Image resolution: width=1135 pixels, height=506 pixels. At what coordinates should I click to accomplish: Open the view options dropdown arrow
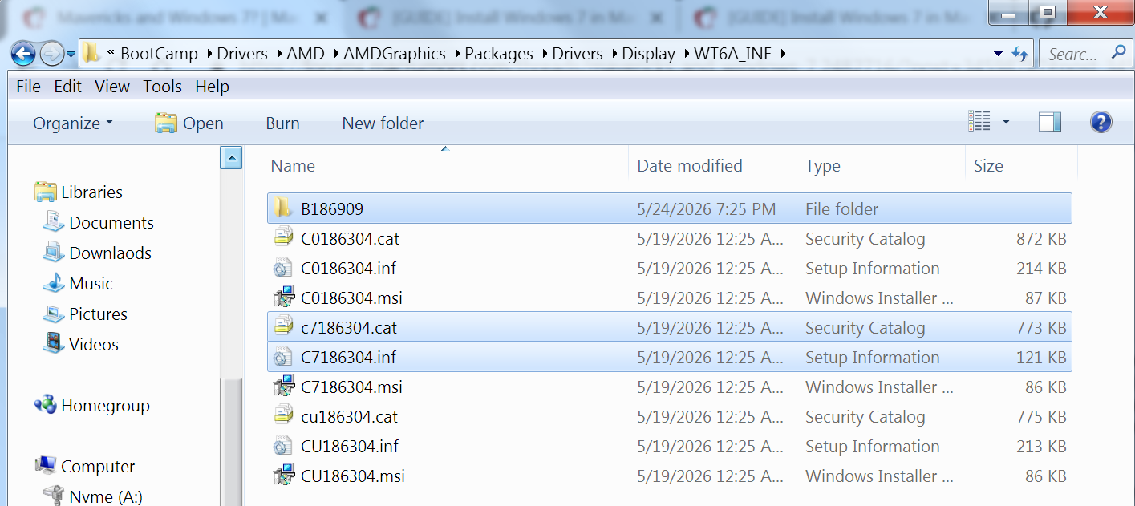[x=1006, y=123]
